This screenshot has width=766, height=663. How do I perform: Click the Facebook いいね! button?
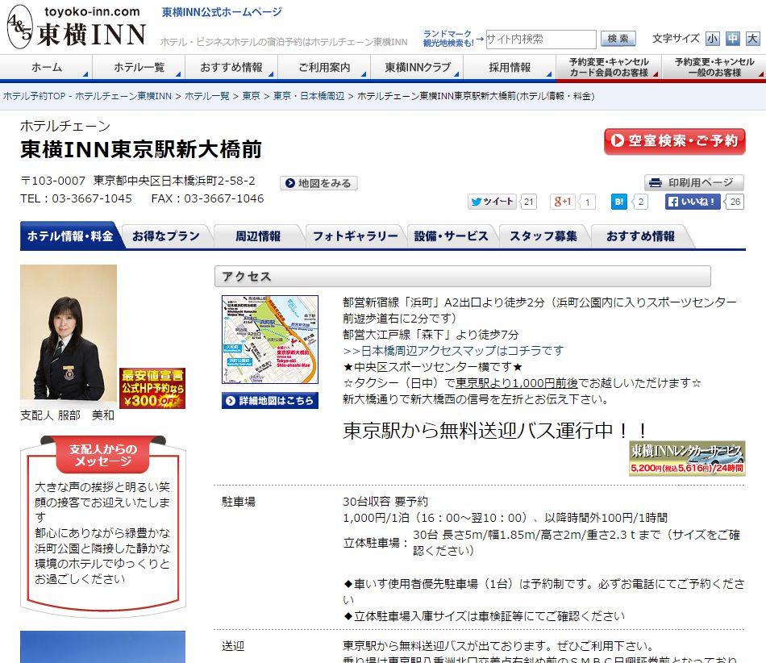(x=693, y=202)
